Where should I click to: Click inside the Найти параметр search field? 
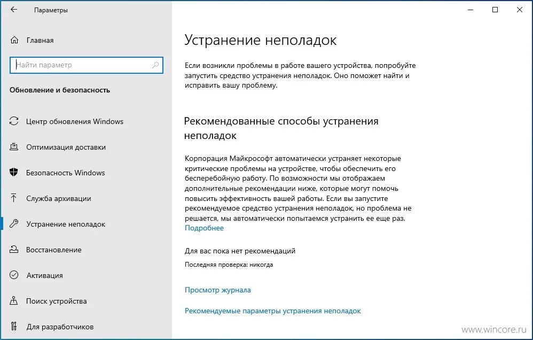pos(80,65)
